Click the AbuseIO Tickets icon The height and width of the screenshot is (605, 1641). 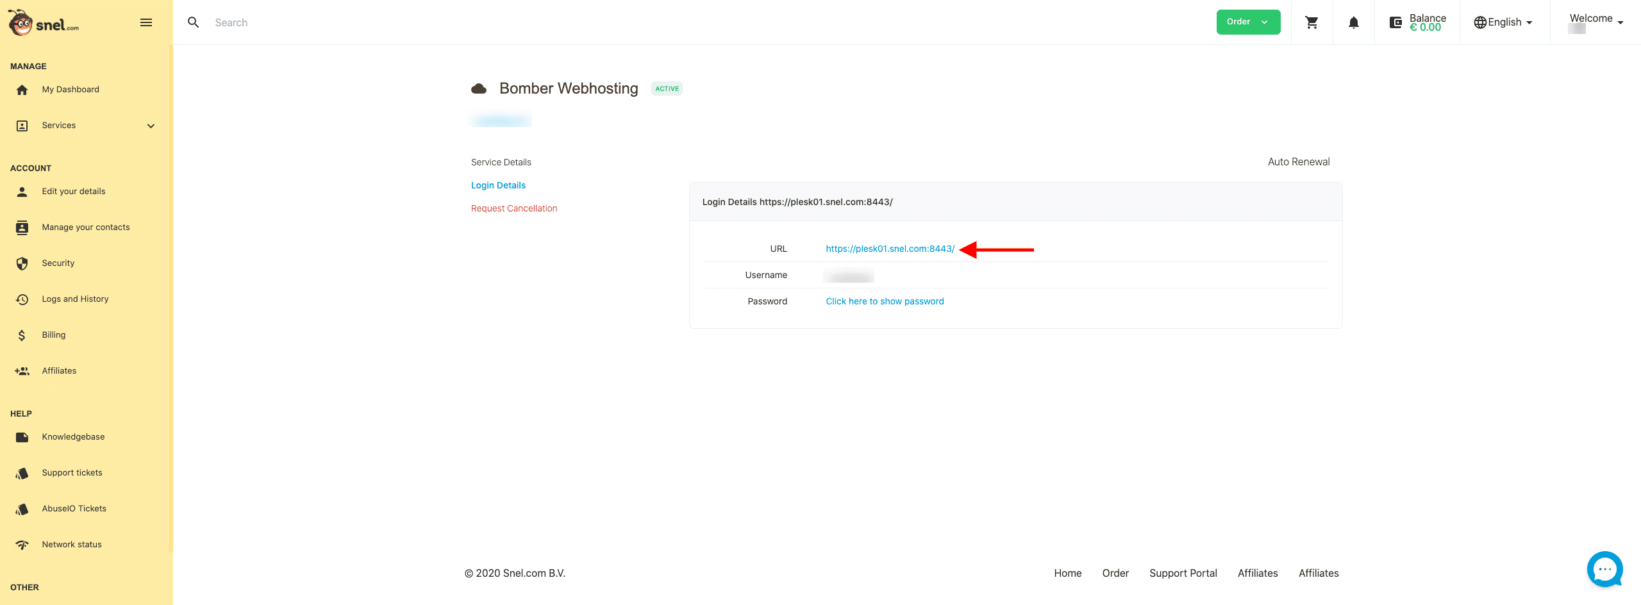[x=22, y=509]
